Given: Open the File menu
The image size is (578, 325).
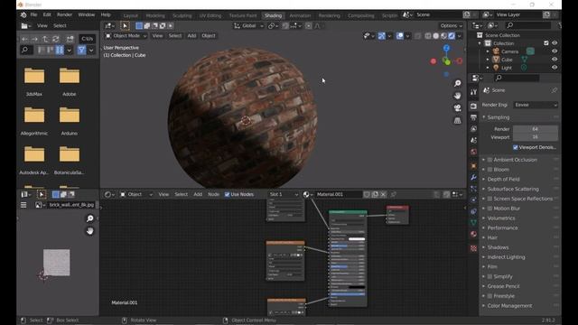Looking at the screenshot, I should [33, 14].
